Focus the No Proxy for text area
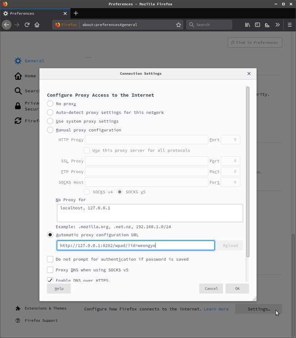Screen dimensions: 296x338 click(x=150, y=213)
